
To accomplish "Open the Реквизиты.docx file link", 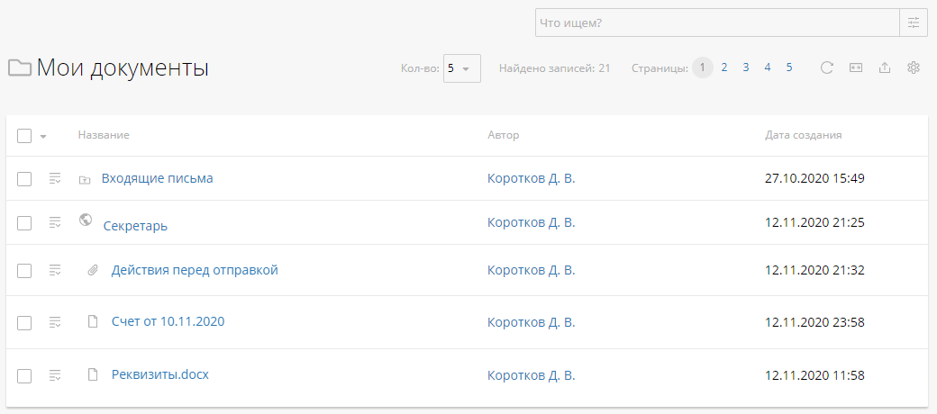I will (x=160, y=374).
